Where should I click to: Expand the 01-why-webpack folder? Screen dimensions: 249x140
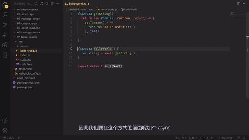click(28, 9)
